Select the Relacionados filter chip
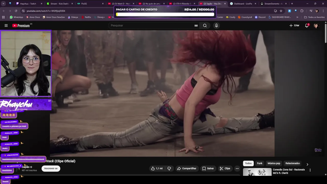The height and width of the screenshot is (184, 327). click(x=293, y=163)
